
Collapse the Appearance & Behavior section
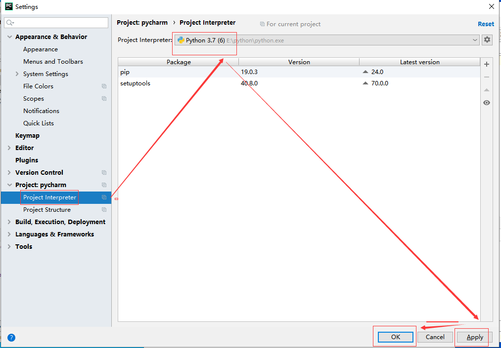[9, 37]
